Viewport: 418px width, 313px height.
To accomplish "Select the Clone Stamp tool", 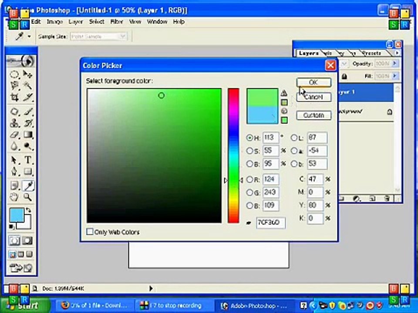I will (x=14, y=123).
